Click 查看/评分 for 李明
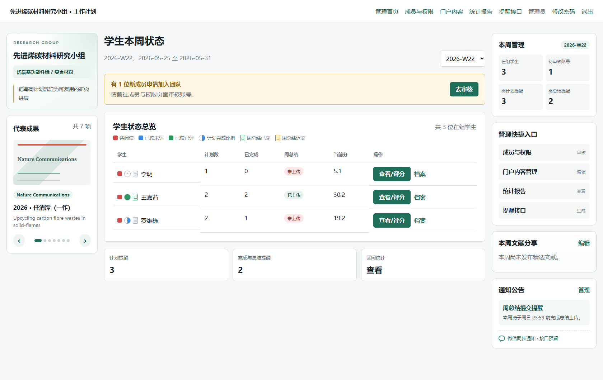 392,174
